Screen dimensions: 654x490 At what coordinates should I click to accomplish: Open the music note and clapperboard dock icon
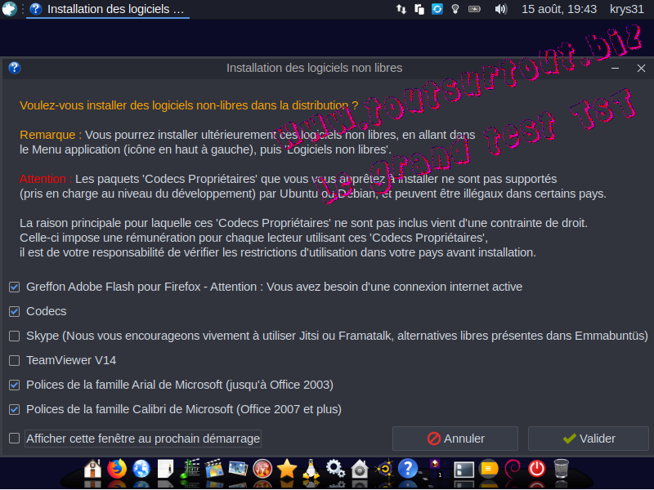[x=190, y=469]
